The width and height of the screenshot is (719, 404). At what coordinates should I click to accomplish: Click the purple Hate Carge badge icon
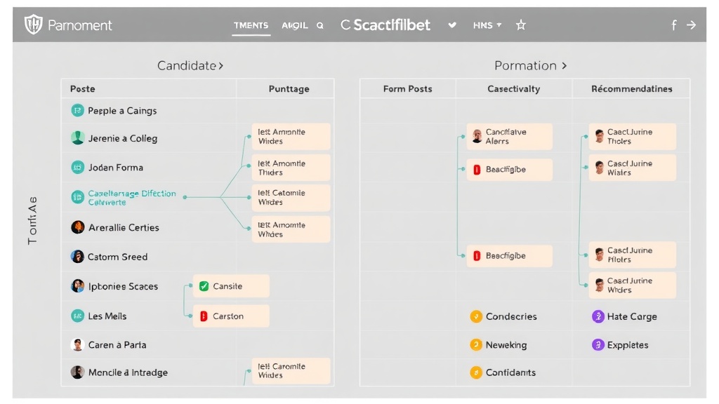coord(598,316)
